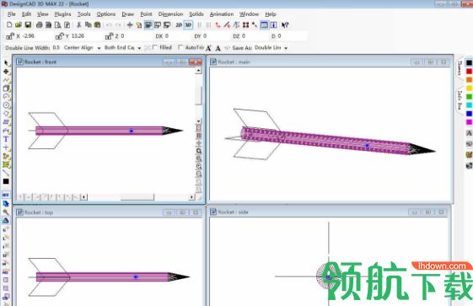The width and height of the screenshot is (473, 306).
Task: Click the Paste icon in toolbar
Action: (97, 25)
